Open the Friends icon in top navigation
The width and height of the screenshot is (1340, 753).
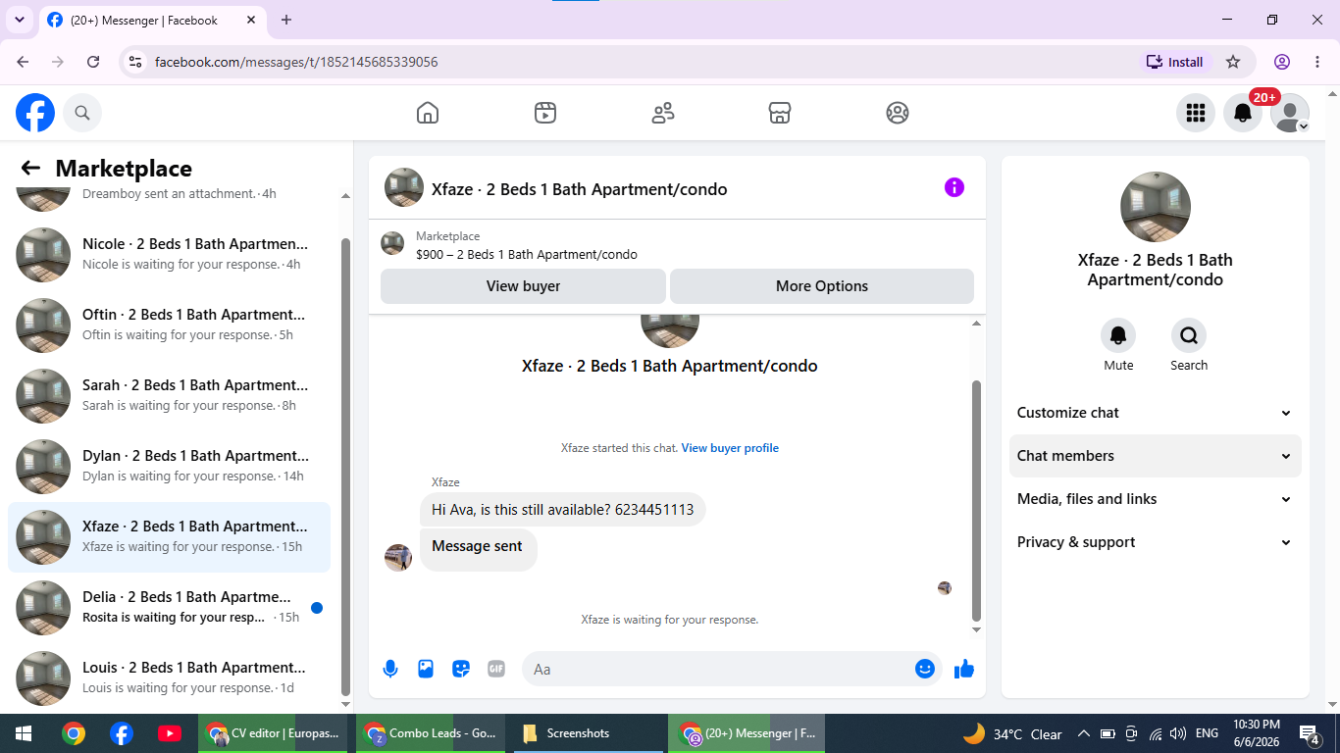[663, 113]
